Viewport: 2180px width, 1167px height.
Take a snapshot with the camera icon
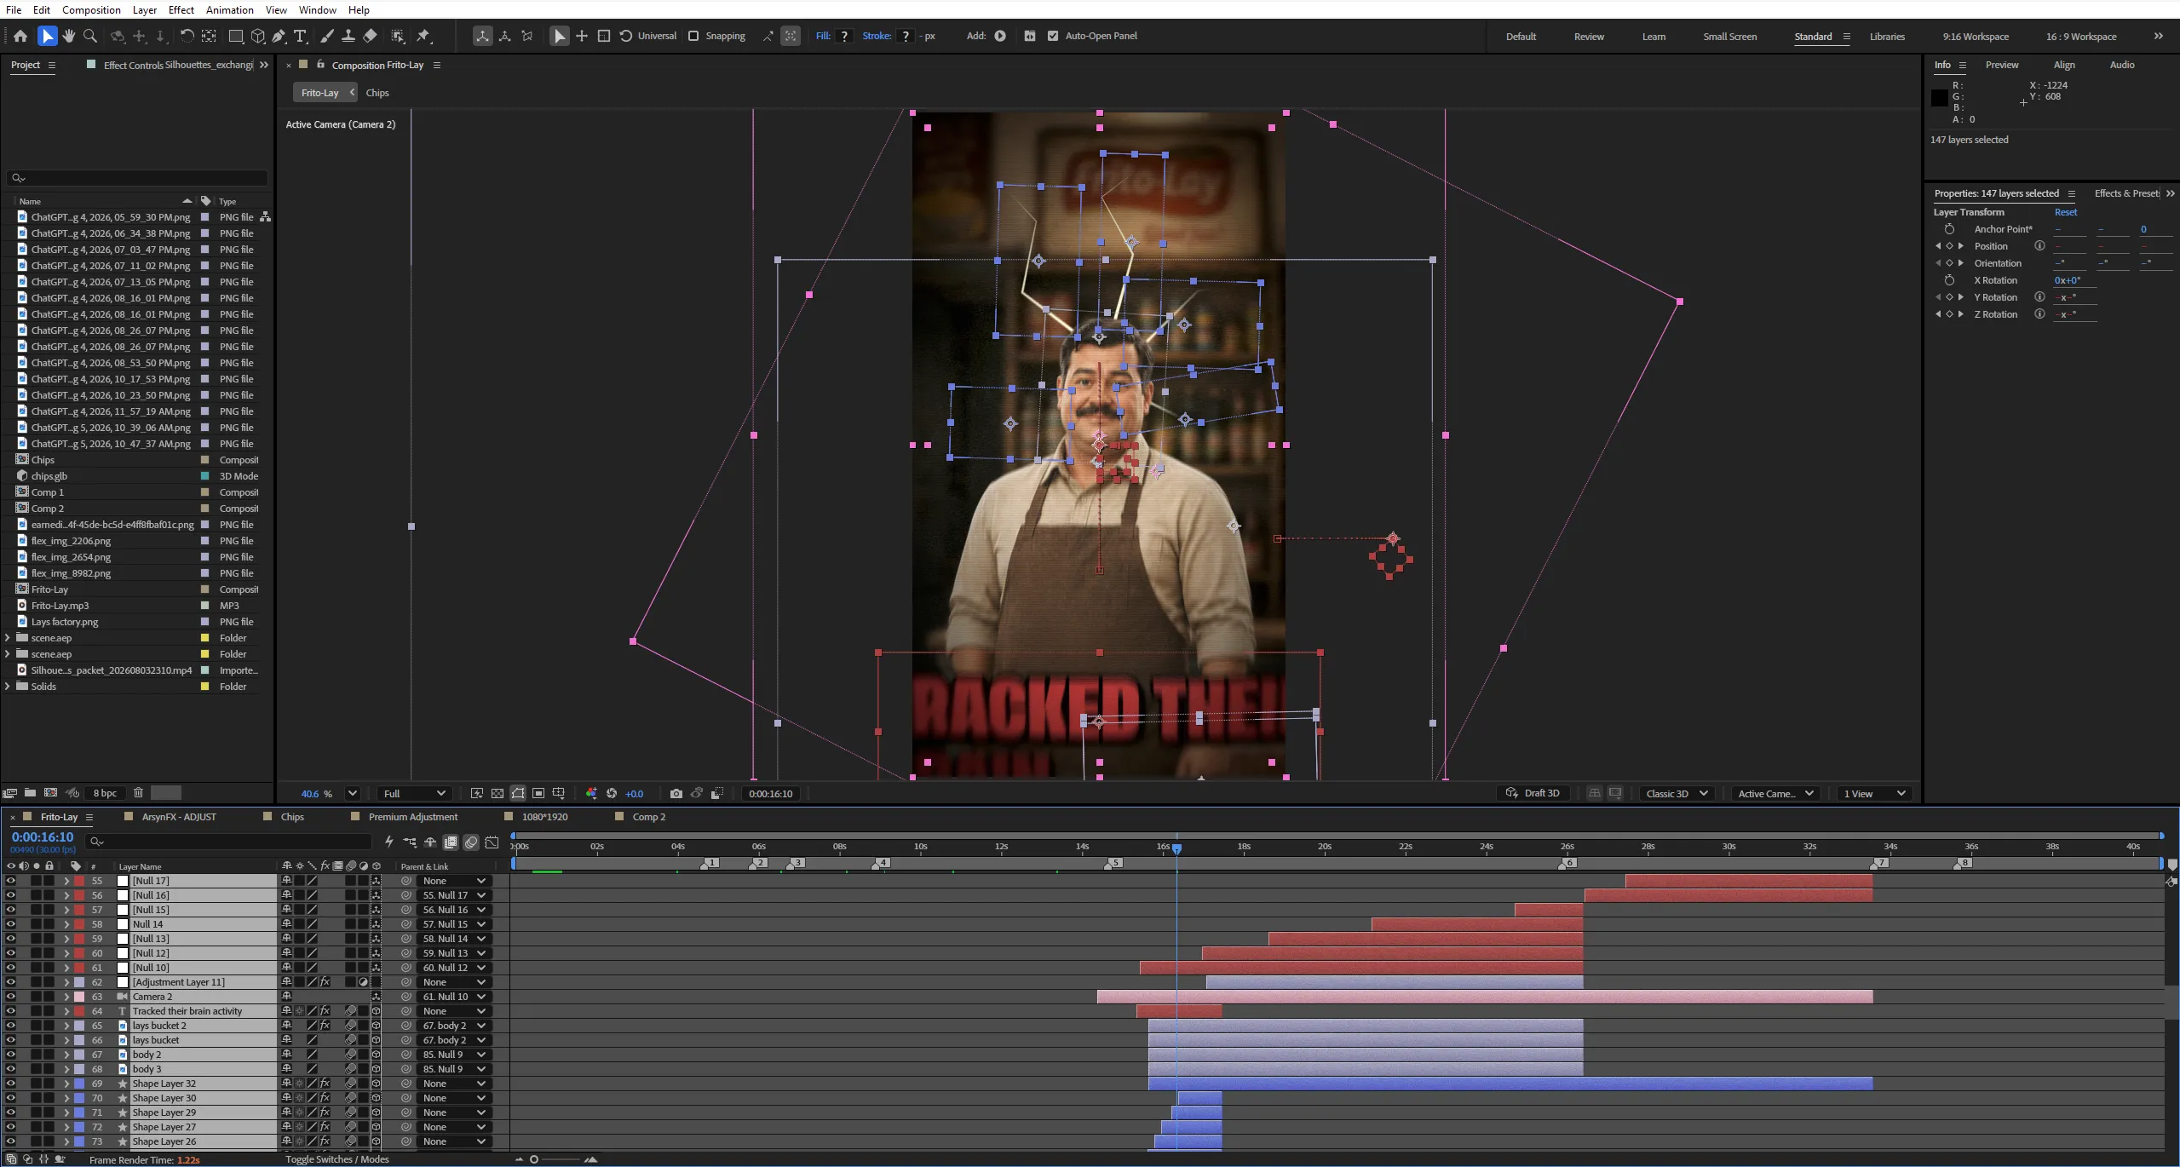click(676, 793)
